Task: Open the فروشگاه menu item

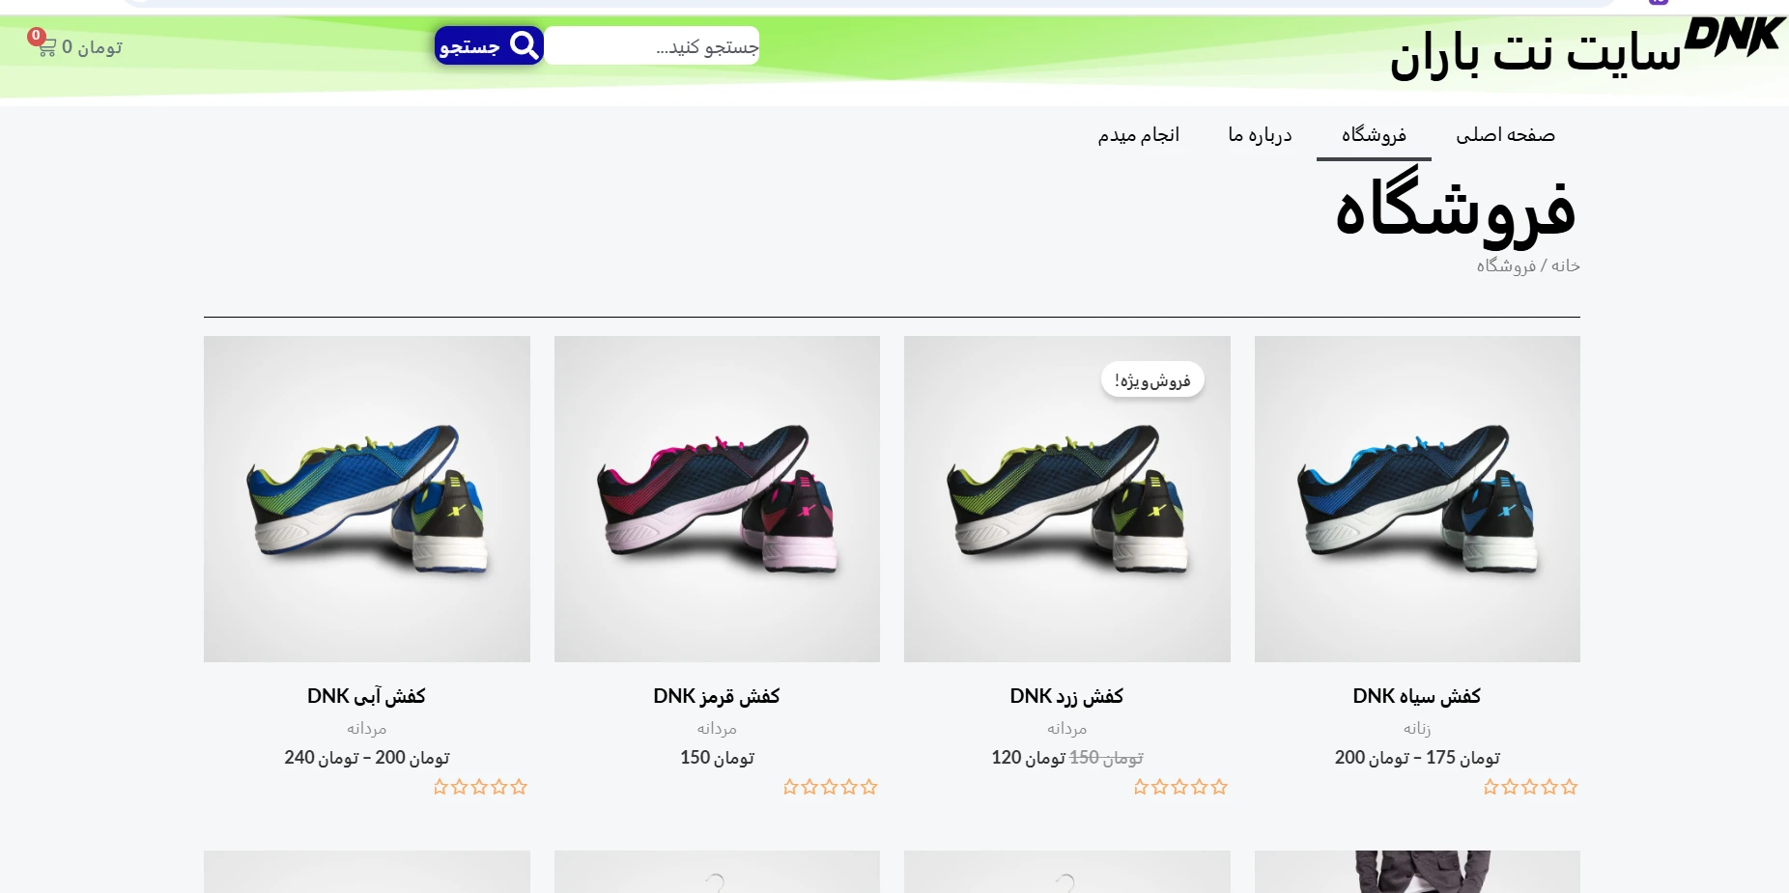Action: tap(1374, 134)
